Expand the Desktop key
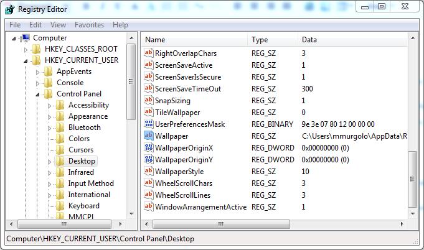Viewport: 424px width, 250px height. [x=49, y=162]
